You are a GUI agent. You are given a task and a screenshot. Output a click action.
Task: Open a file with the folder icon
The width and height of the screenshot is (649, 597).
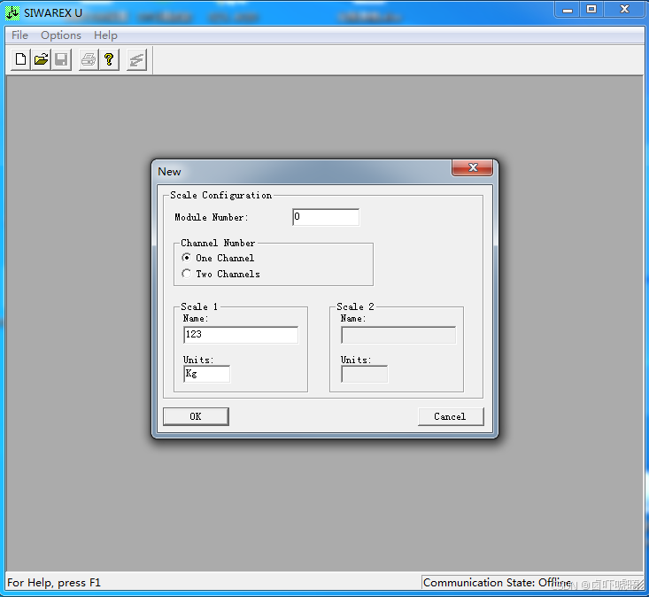41,60
